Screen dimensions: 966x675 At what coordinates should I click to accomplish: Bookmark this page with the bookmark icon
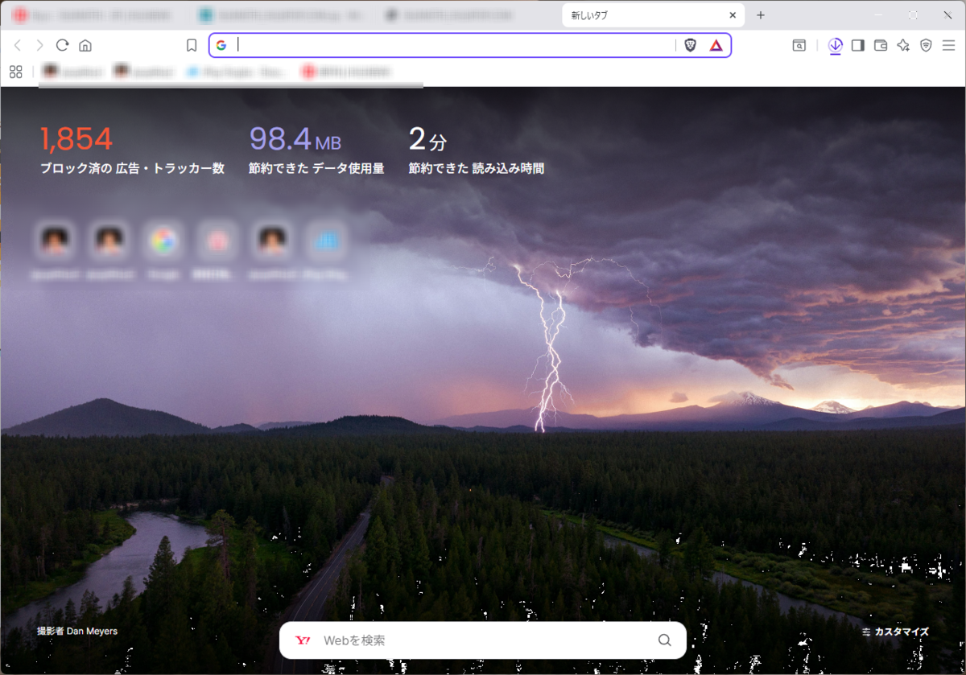point(192,46)
